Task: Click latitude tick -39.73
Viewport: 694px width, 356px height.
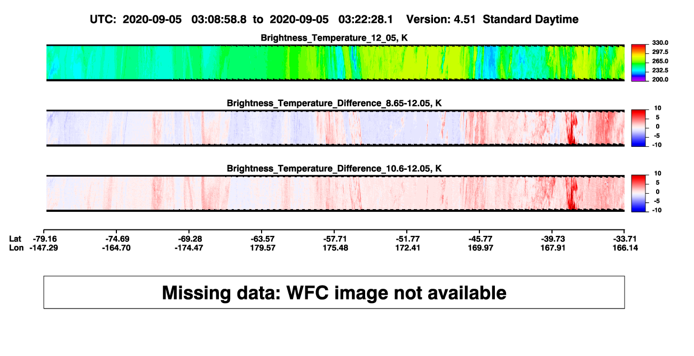Action: (x=553, y=239)
